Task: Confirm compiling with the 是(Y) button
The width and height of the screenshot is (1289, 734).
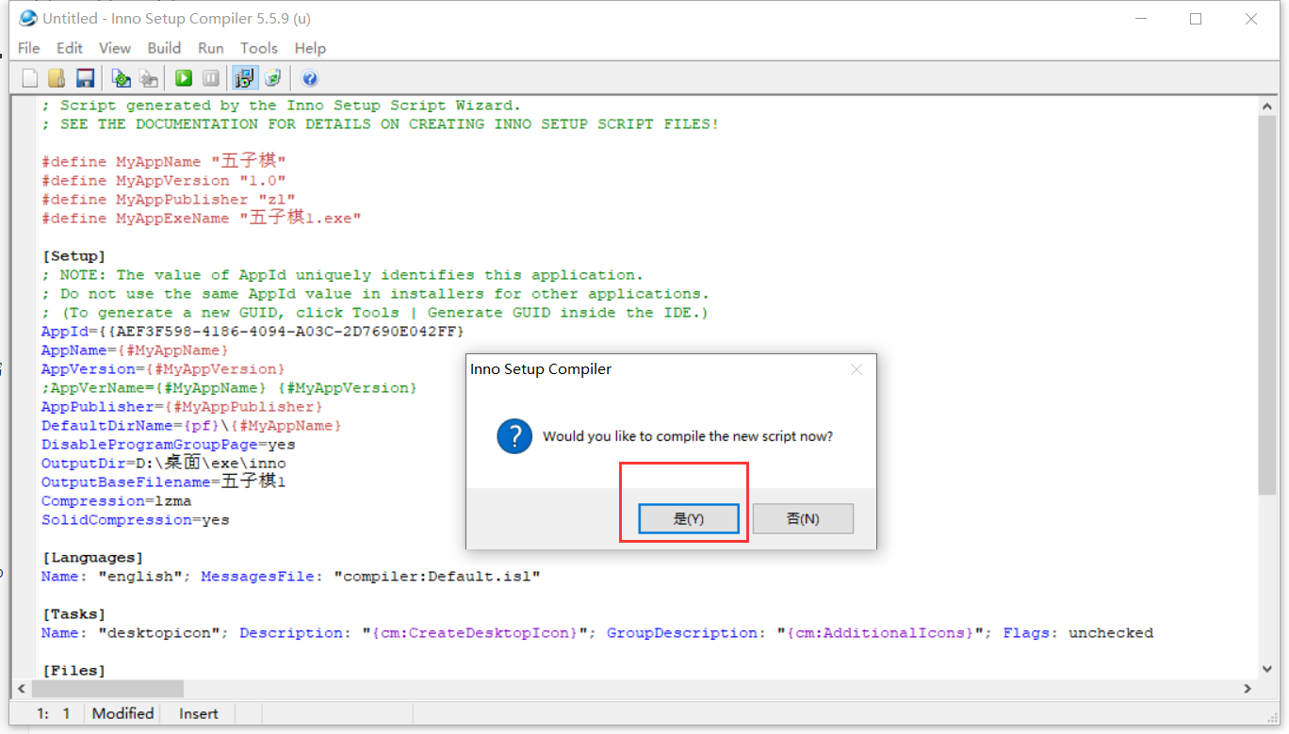Action: click(689, 518)
